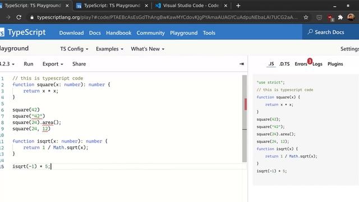
Task: Open the Settings link
Action: (x=349, y=49)
